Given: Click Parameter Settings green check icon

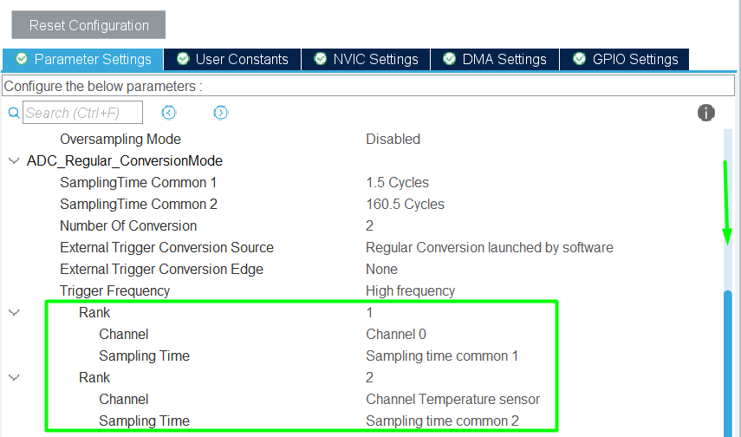Looking at the screenshot, I should click(22, 59).
